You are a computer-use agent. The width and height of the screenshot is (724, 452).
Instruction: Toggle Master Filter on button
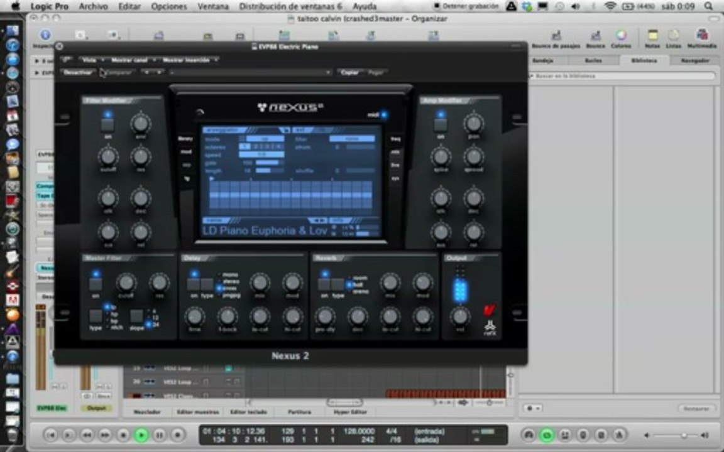tap(96, 284)
